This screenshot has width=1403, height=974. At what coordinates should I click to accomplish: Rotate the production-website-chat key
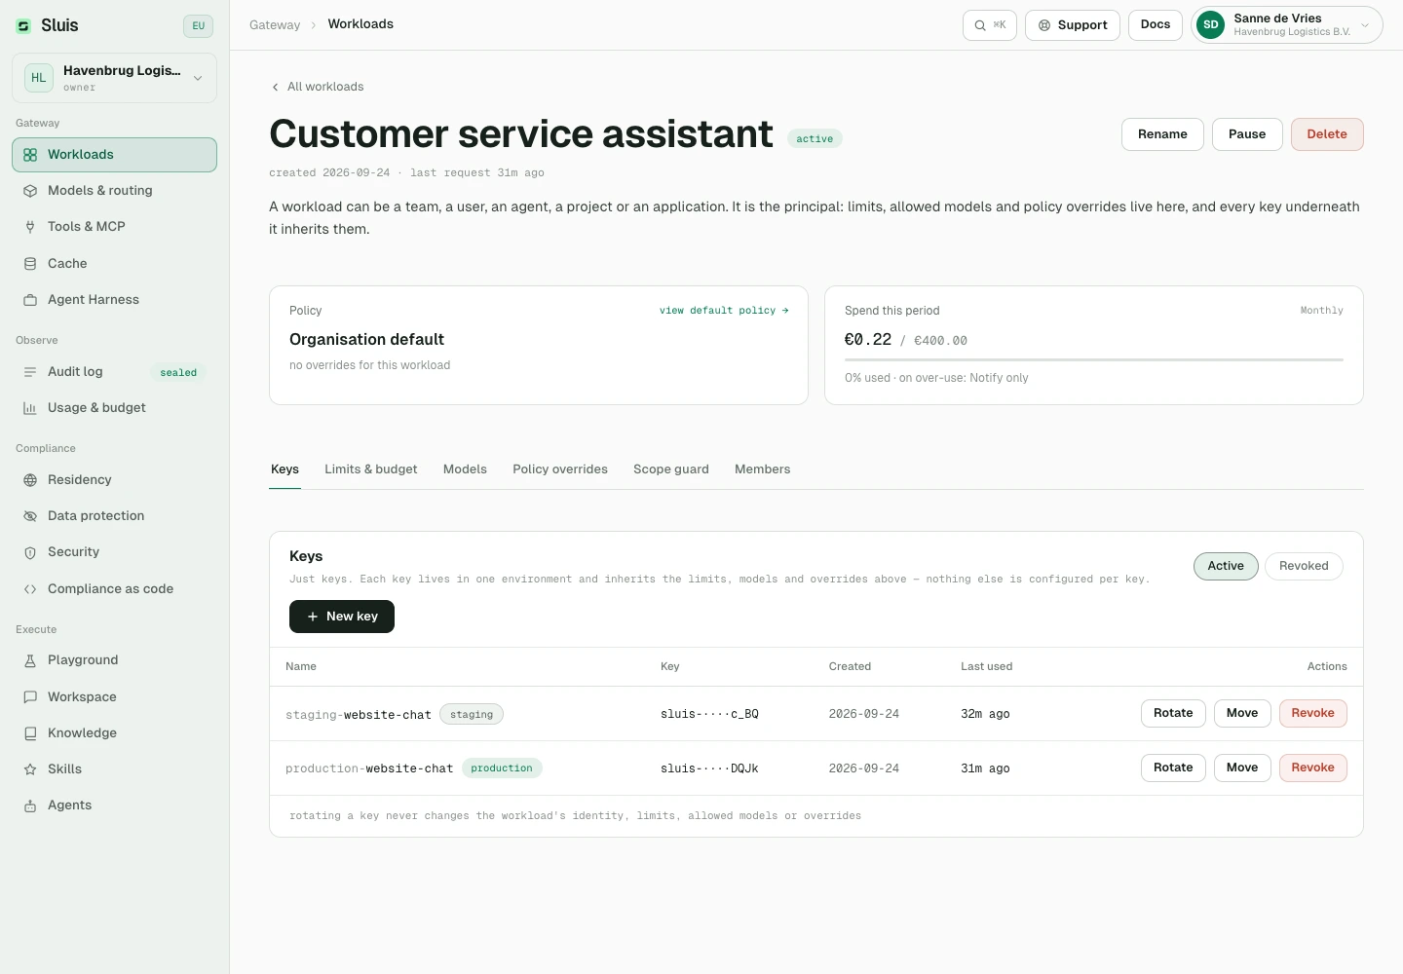click(1173, 768)
